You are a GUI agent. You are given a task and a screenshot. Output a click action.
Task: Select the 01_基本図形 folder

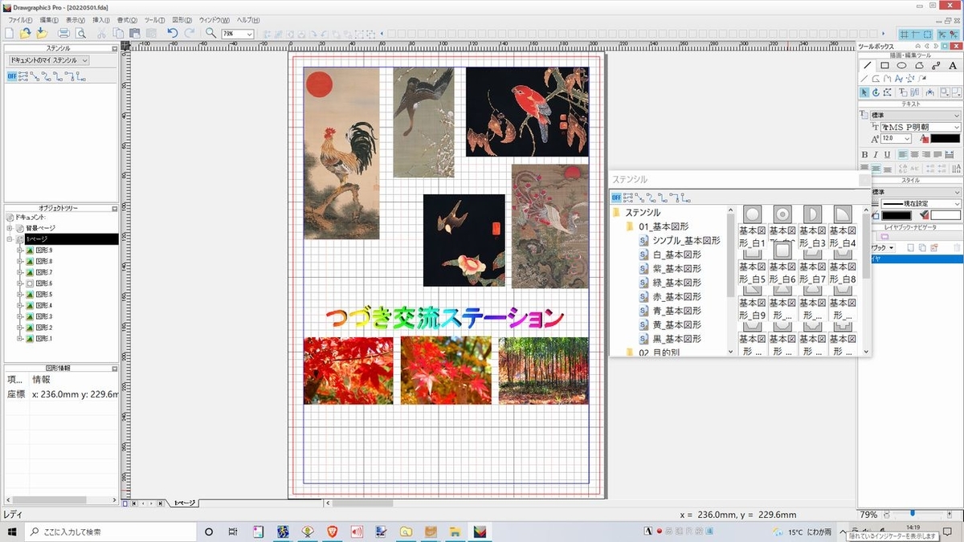click(x=664, y=226)
